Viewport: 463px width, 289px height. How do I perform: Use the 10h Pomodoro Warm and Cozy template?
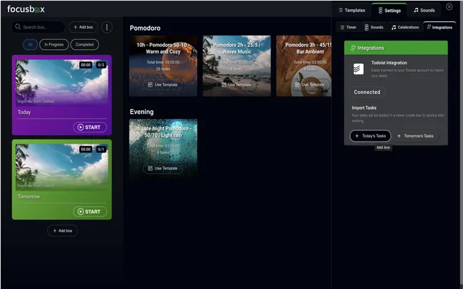click(x=162, y=85)
